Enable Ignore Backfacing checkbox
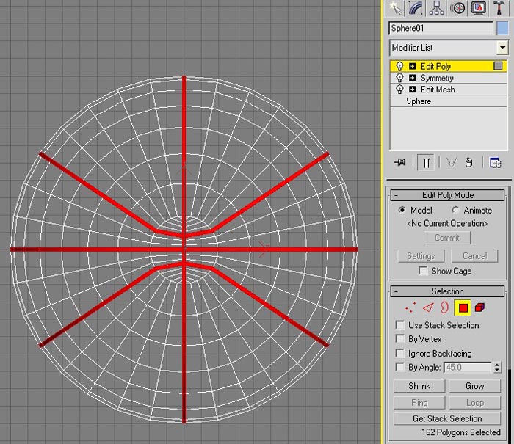514x444 pixels. pyautogui.click(x=400, y=353)
